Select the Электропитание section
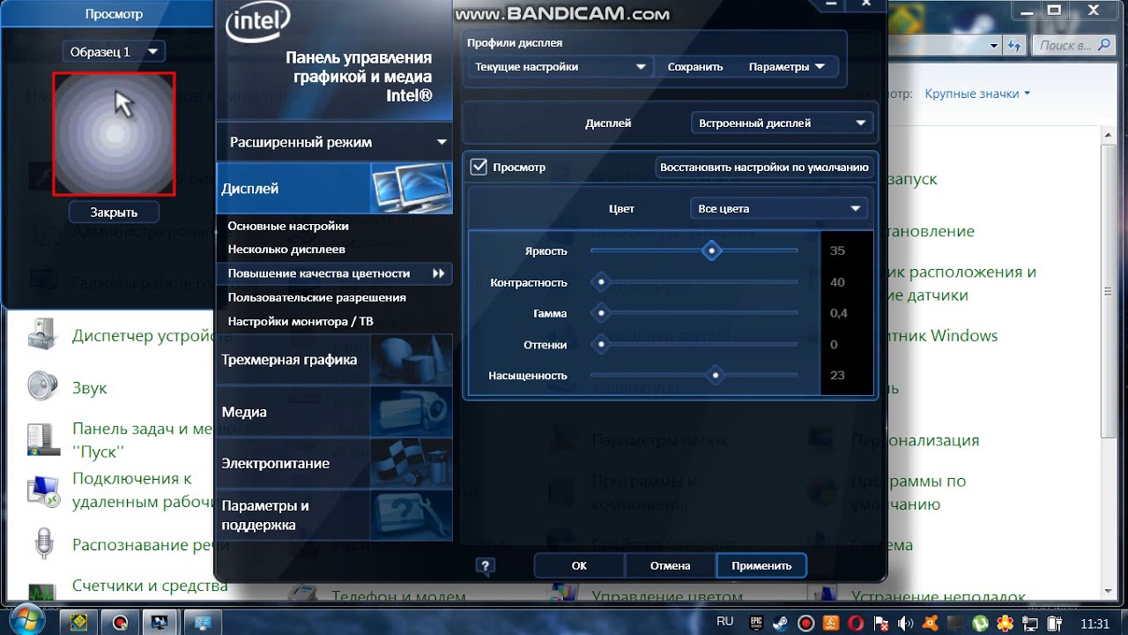 coord(334,463)
